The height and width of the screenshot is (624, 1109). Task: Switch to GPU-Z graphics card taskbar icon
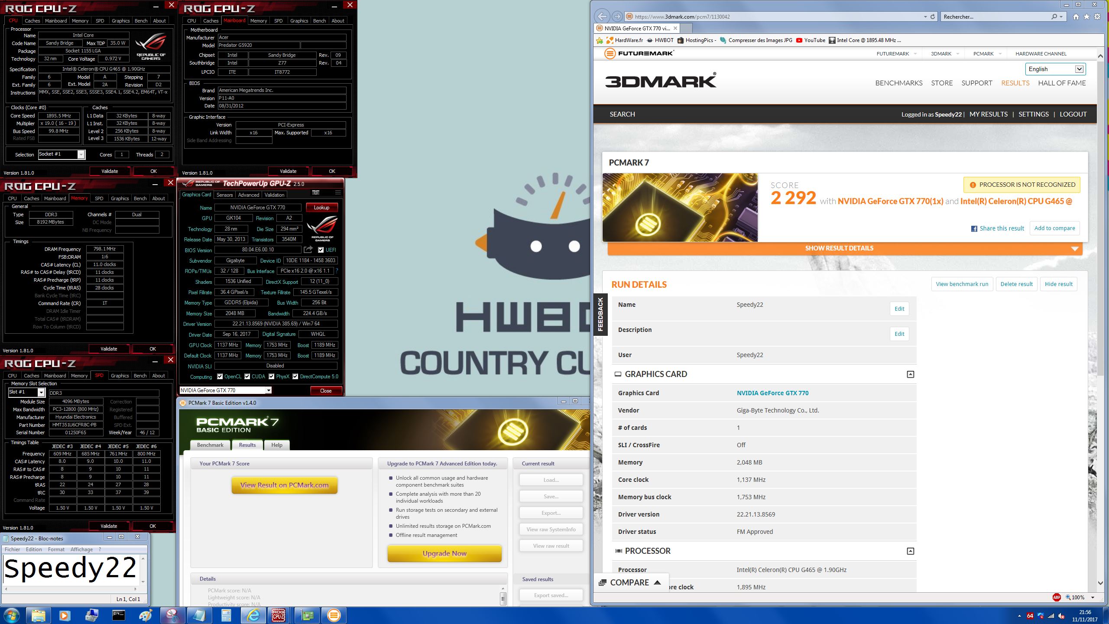pos(307,615)
